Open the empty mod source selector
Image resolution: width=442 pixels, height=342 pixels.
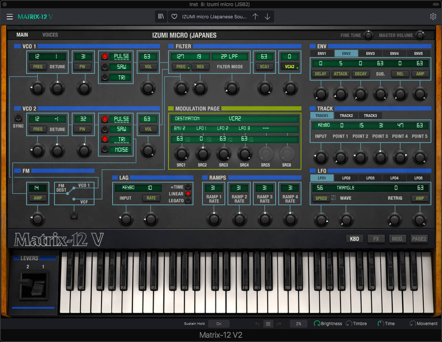coord(266,128)
